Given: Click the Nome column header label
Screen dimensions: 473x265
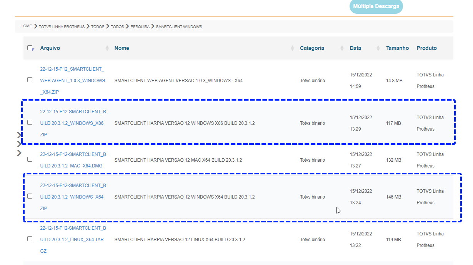Looking at the screenshot, I should (122, 48).
